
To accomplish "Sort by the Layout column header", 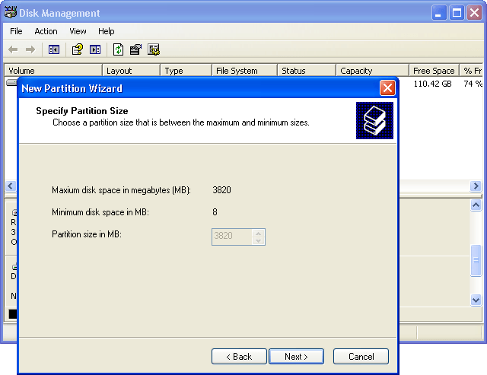I will point(131,71).
